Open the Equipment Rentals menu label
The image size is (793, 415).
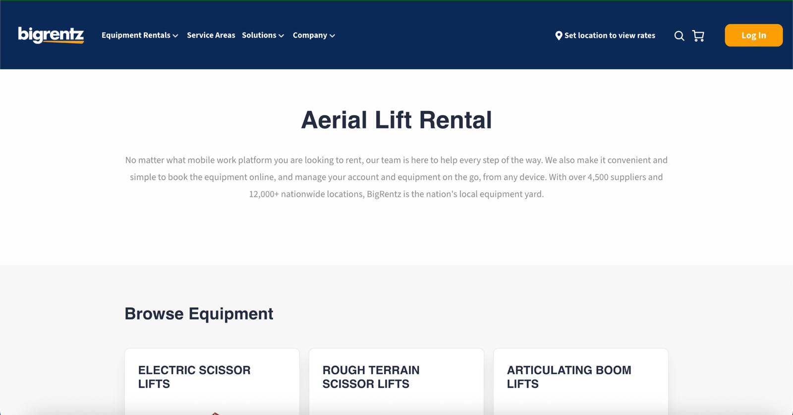(x=136, y=35)
